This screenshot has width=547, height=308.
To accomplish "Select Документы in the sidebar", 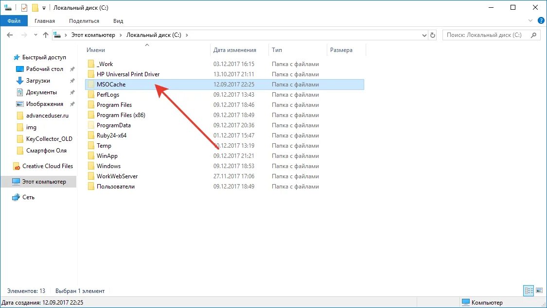I will (41, 92).
